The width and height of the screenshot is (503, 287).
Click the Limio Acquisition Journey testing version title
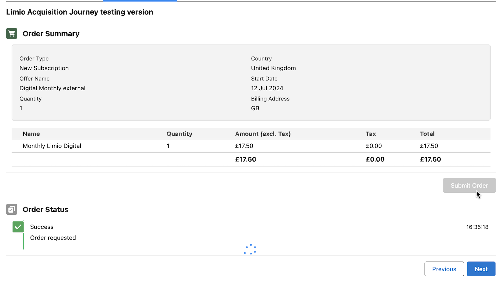[x=79, y=12]
